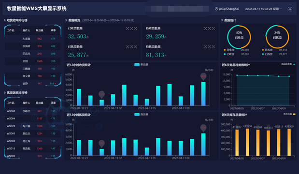Image resolution: width=299 pixels, height=174 pixels.
Task: Click the 24% 已拣货 ring chart
Action: (x=277, y=37)
